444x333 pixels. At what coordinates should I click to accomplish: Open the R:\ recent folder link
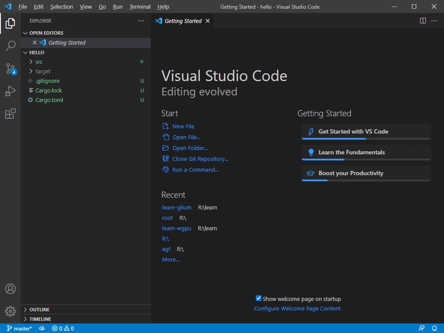(x=165, y=239)
